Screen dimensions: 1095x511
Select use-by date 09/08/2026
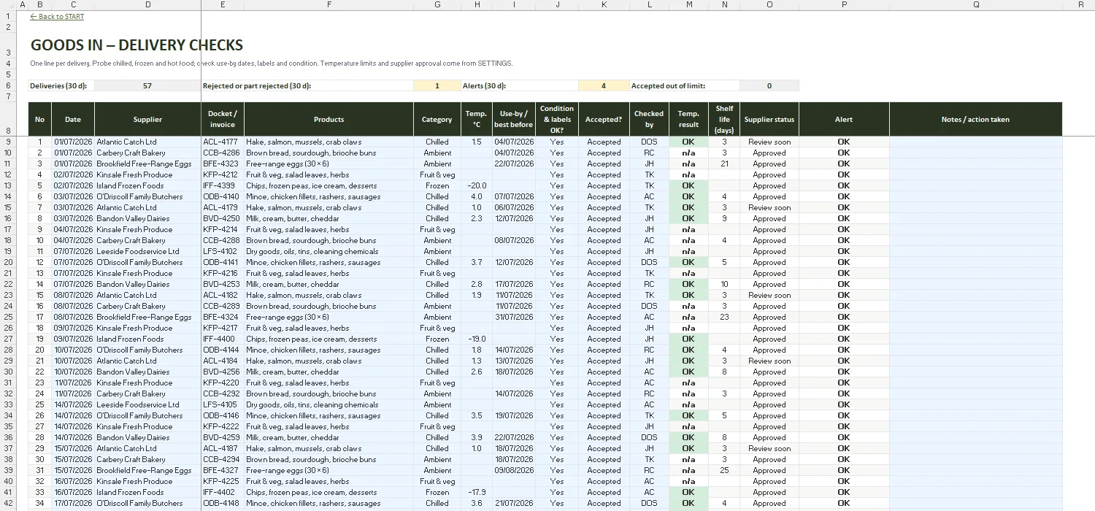click(514, 470)
